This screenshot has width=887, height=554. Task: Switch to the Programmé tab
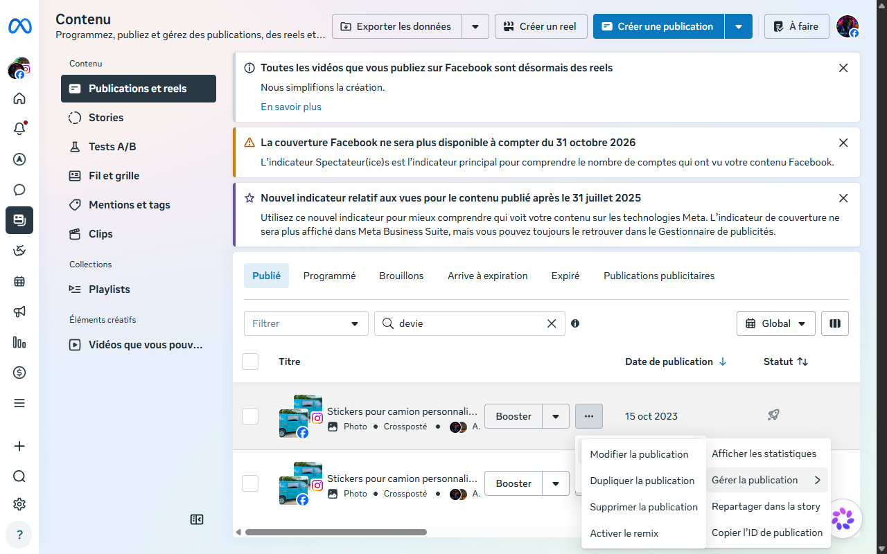329,276
